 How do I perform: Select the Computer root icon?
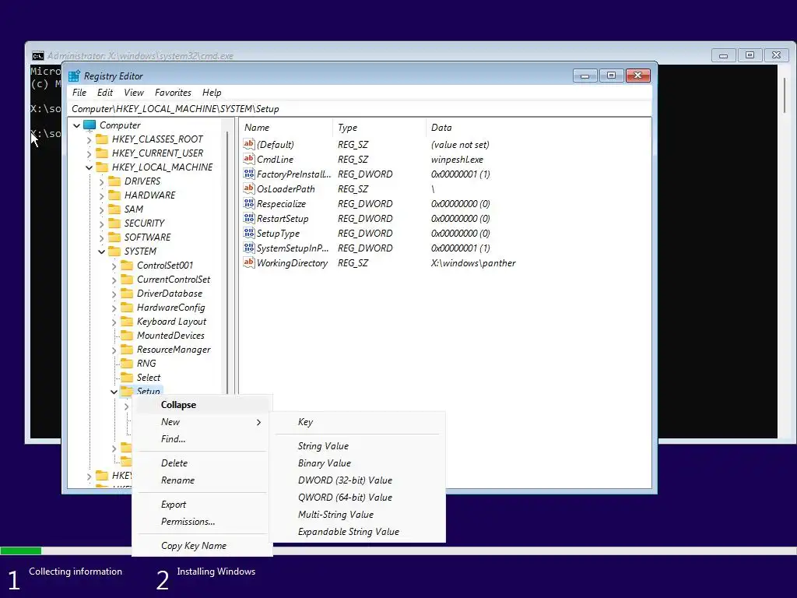coord(90,125)
